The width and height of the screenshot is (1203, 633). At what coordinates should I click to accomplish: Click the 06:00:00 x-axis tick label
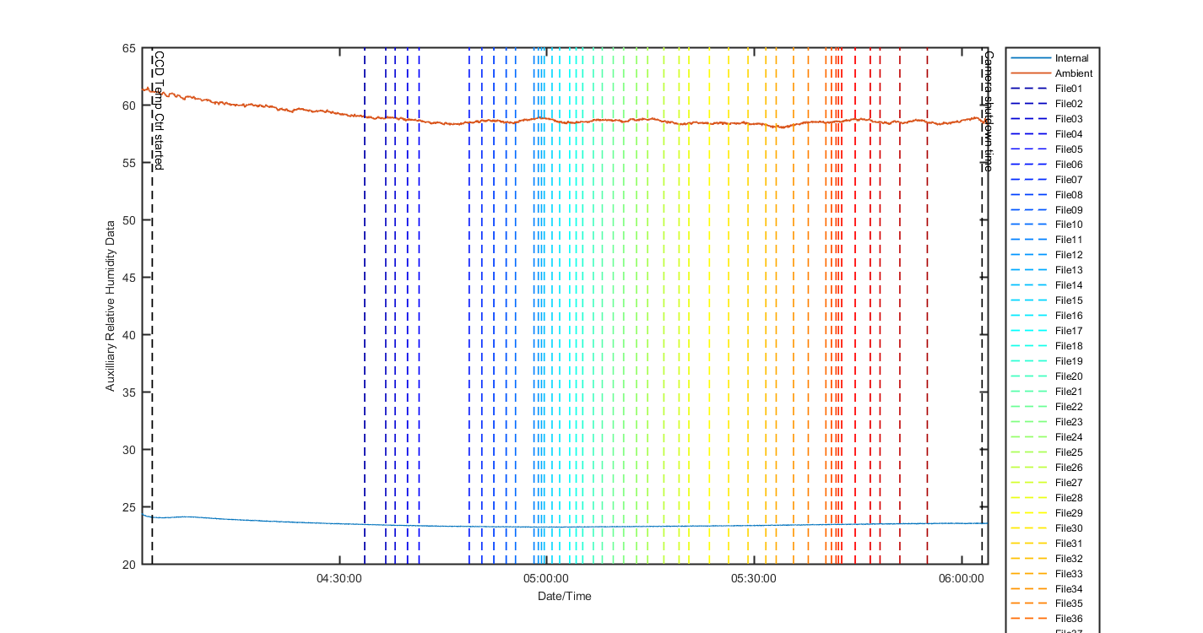tap(962, 579)
